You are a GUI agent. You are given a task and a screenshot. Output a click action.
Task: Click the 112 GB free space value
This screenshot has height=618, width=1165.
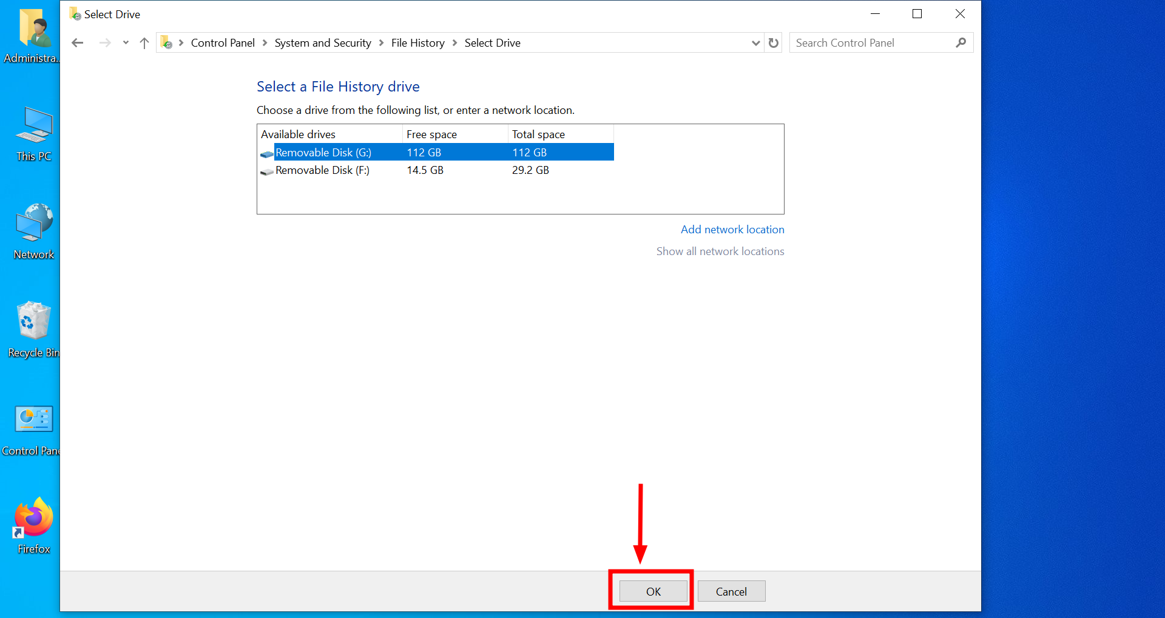424,152
